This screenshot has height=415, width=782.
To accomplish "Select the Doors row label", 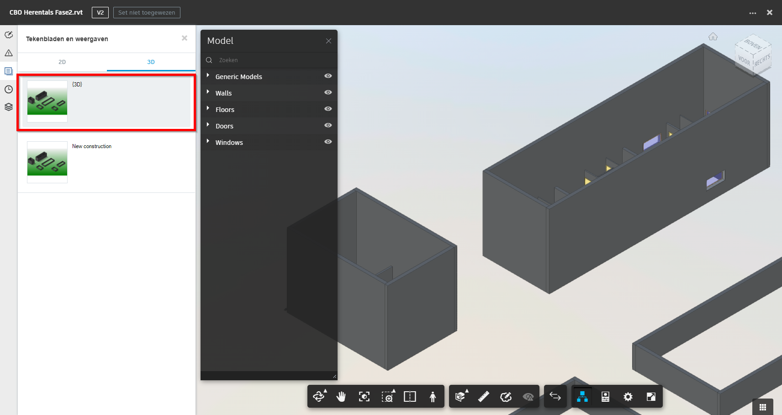I will 224,126.
